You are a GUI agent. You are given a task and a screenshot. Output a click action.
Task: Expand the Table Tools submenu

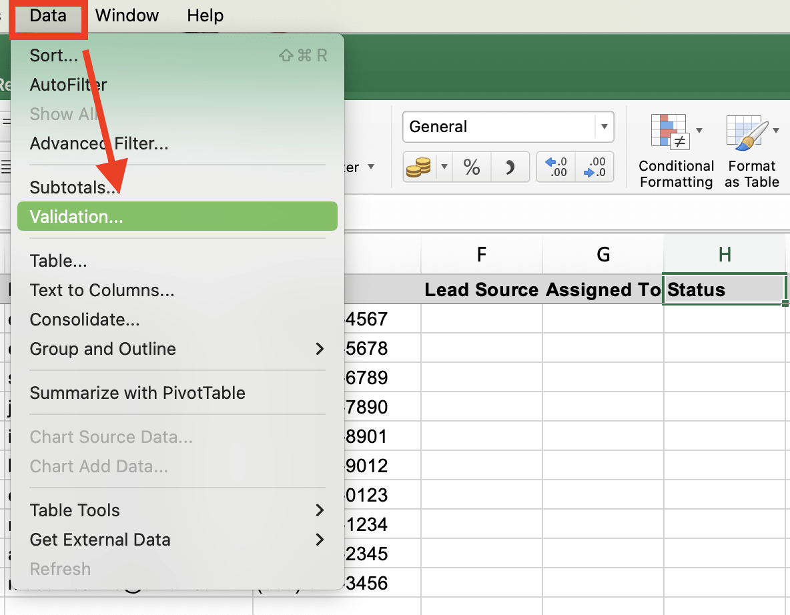(177, 510)
